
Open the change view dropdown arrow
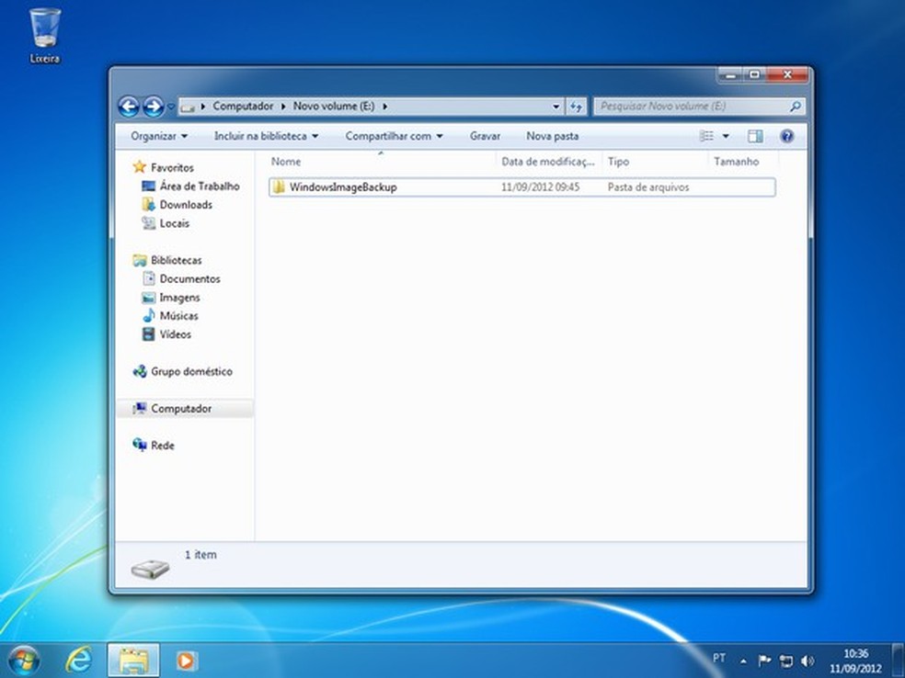click(x=726, y=136)
